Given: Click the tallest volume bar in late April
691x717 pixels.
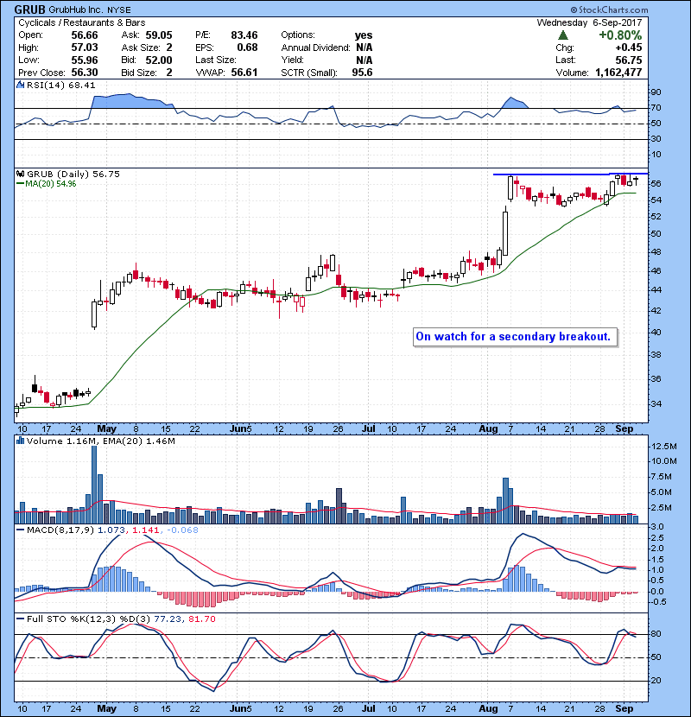Looking at the screenshot, I should pos(94,485).
